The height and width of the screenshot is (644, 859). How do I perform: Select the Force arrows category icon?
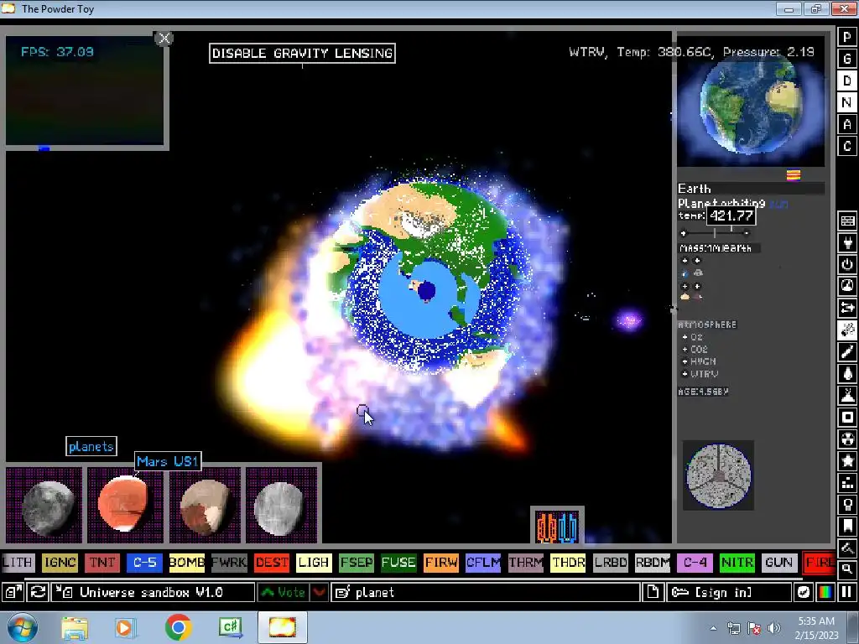847,308
